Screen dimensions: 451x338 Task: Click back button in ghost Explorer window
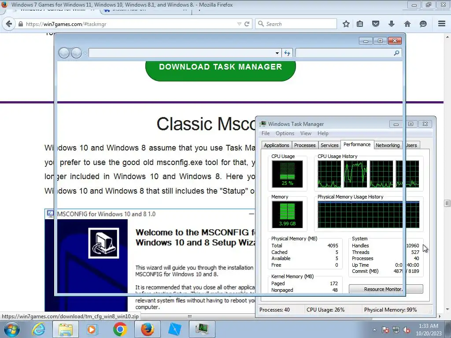(x=64, y=53)
